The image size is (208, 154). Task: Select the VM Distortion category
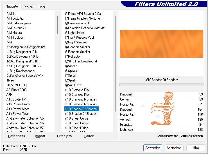click(x=16, y=18)
